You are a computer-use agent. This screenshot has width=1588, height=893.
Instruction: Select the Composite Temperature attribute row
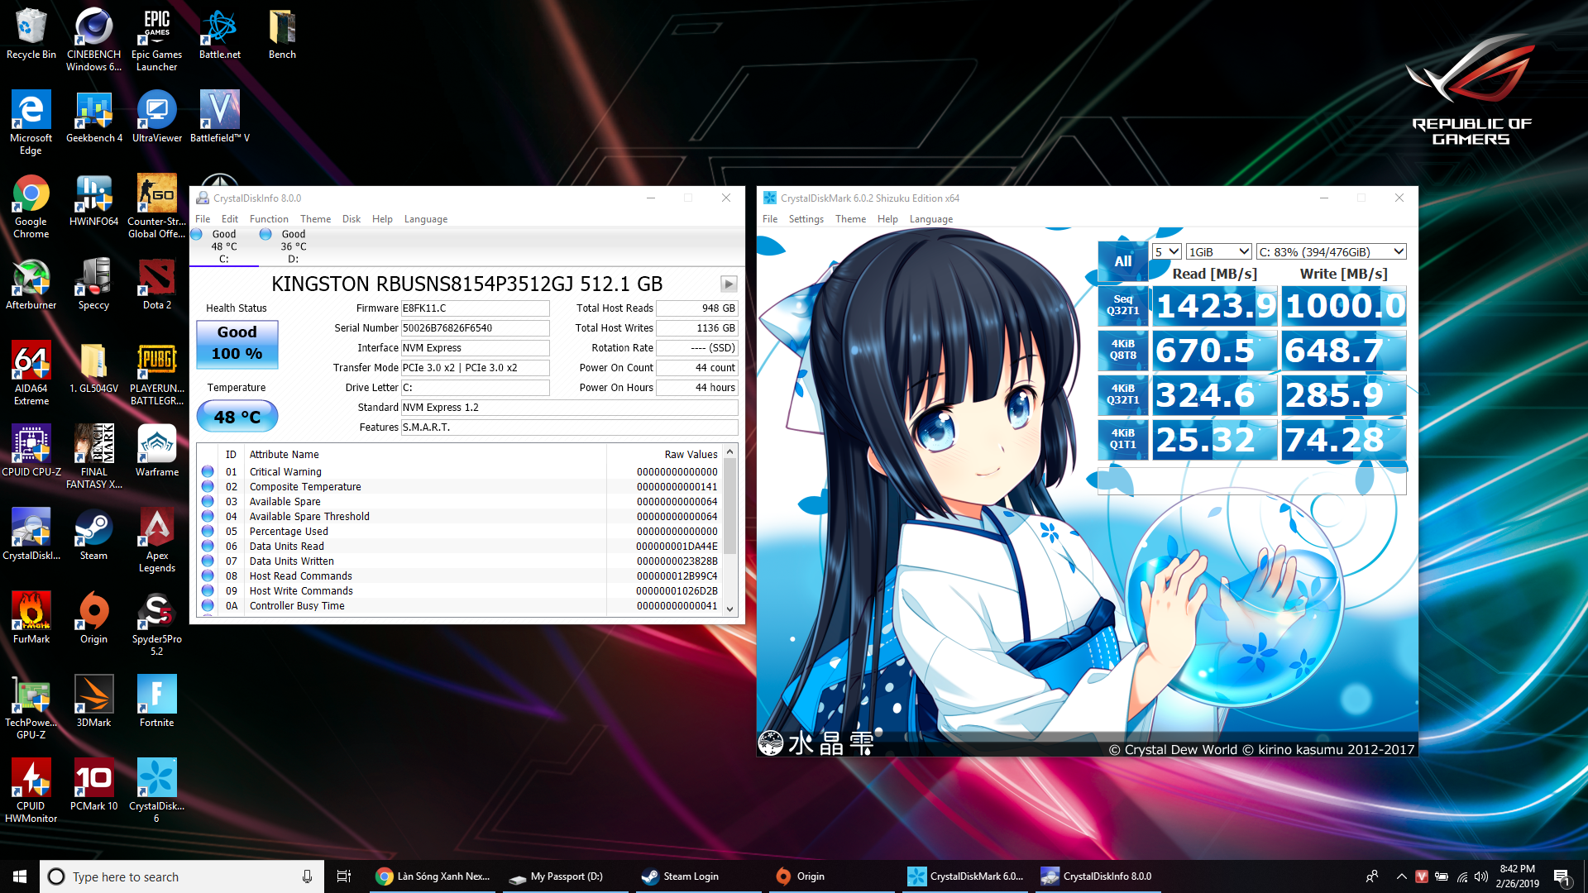click(460, 487)
